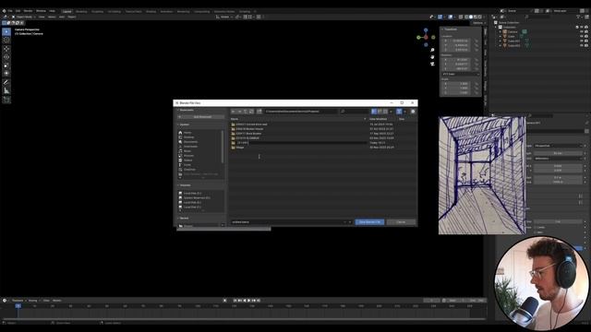
Task: Select the Move tool
Action: click(x=6, y=49)
